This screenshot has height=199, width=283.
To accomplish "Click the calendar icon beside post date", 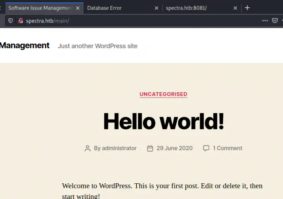I will (150, 148).
